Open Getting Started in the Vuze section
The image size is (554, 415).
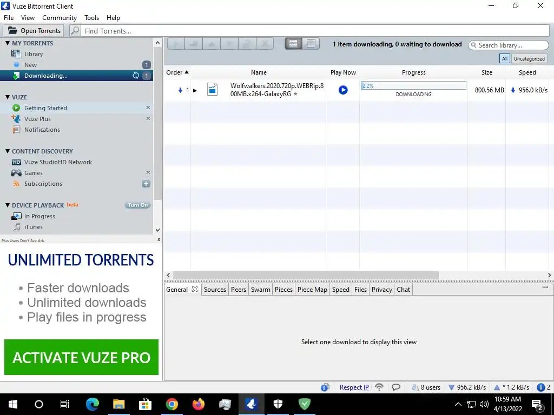(45, 108)
